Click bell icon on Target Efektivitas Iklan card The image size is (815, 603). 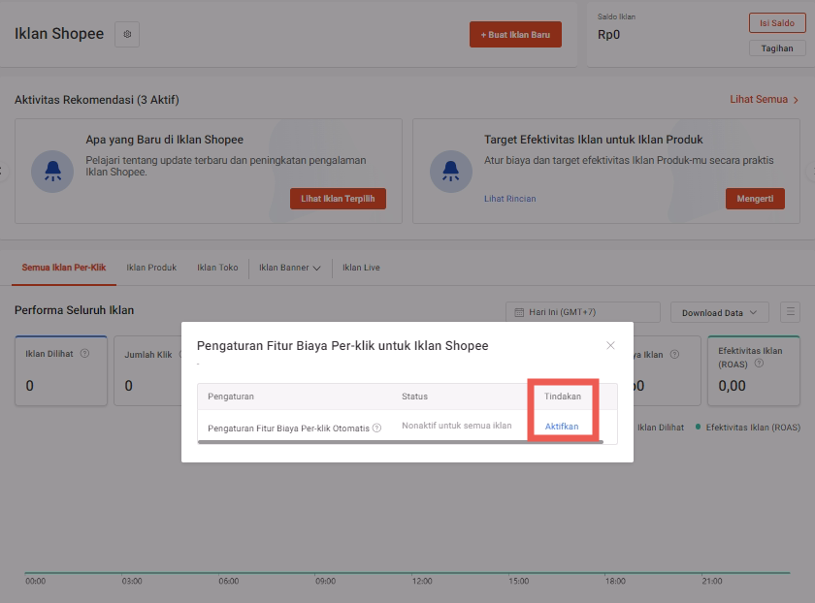450,172
